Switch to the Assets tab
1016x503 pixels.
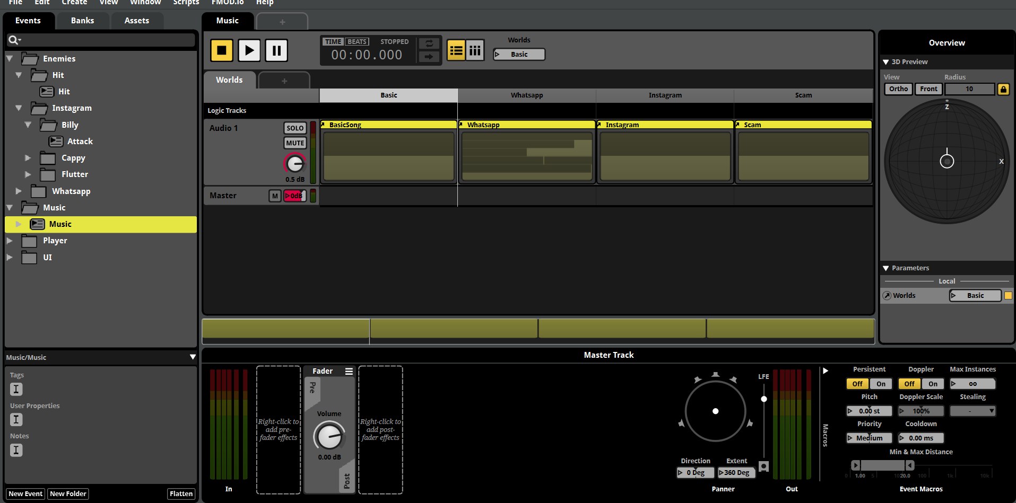(x=136, y=21)
